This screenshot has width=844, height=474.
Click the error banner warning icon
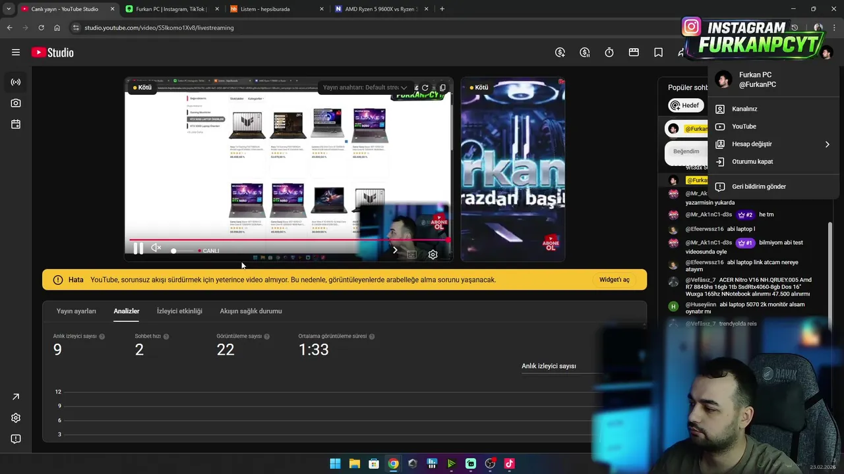click(58, 280)
